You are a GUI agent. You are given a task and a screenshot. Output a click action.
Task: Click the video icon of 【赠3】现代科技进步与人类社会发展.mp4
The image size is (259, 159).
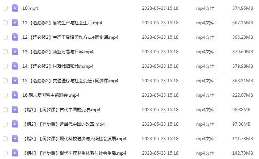click(15, 138)
